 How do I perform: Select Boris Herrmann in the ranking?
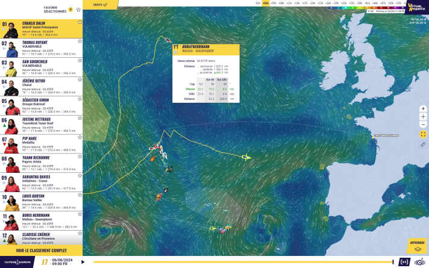pyautogui.click(x=42, y=221)
